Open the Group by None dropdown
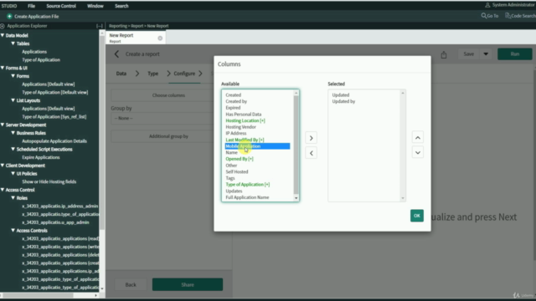536x301 pixels. (162, 118)
